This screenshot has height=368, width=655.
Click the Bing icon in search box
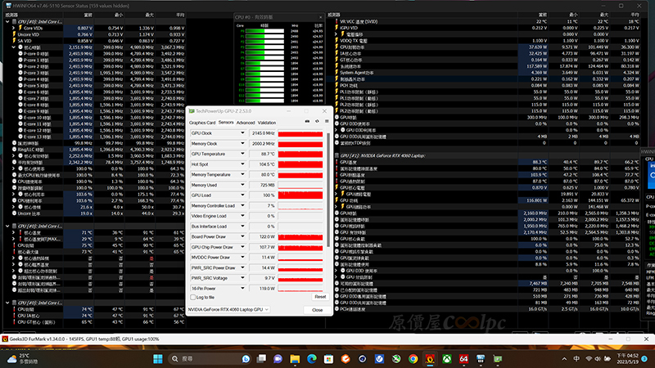pyautogui.click(x=246, y=359)
